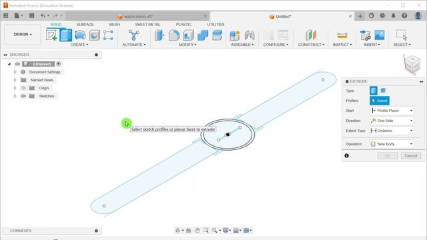
Task: Toggle visibility of the Sketches folder
Action: coord(23,96)
